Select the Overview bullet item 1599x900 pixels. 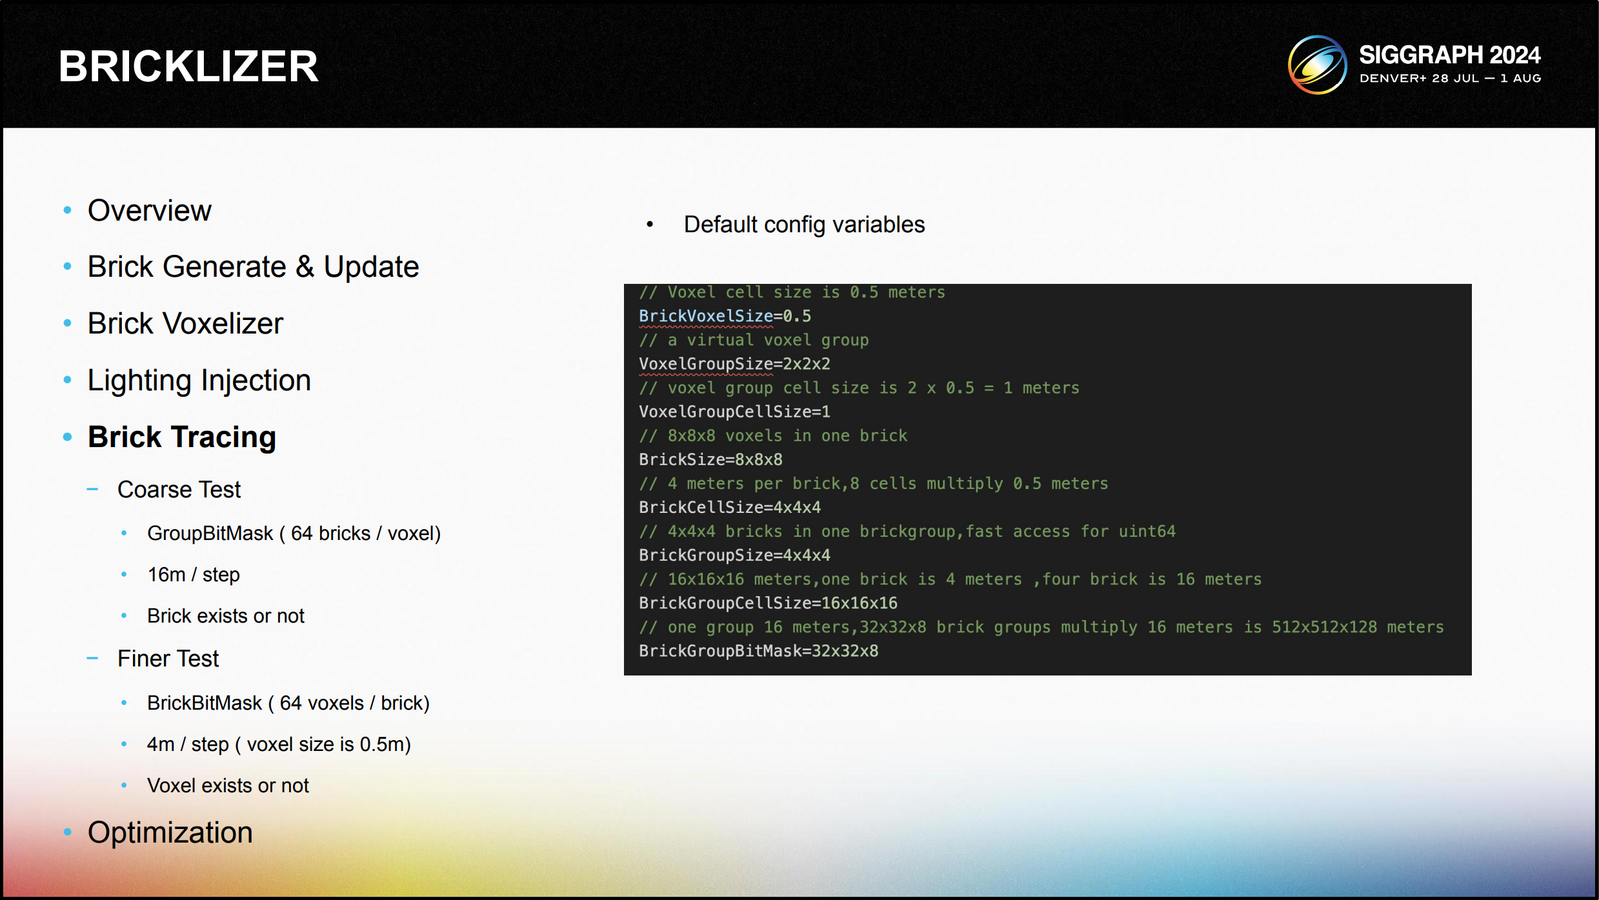[149, 211]
